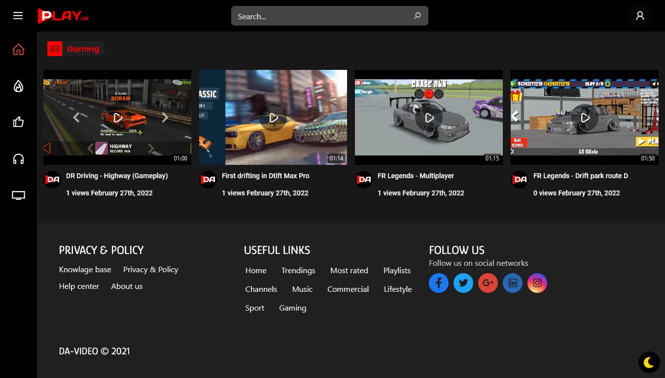665x378 pixels.
Task: Open Playlists in Useful Links
Action: click(397, 270)
